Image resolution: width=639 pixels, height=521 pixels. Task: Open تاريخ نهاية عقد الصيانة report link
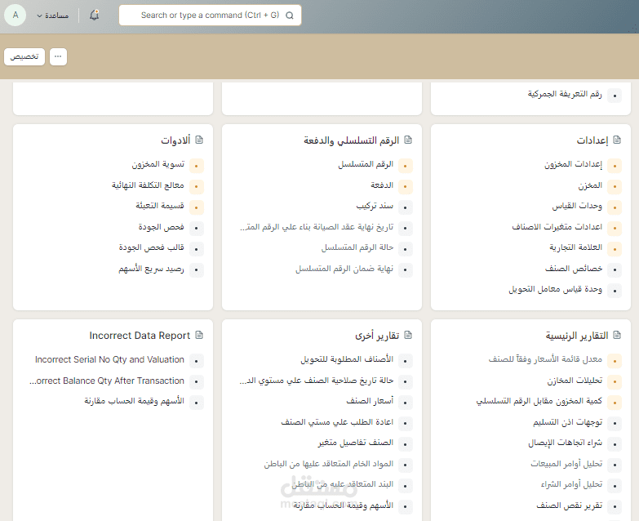[317, 227]
